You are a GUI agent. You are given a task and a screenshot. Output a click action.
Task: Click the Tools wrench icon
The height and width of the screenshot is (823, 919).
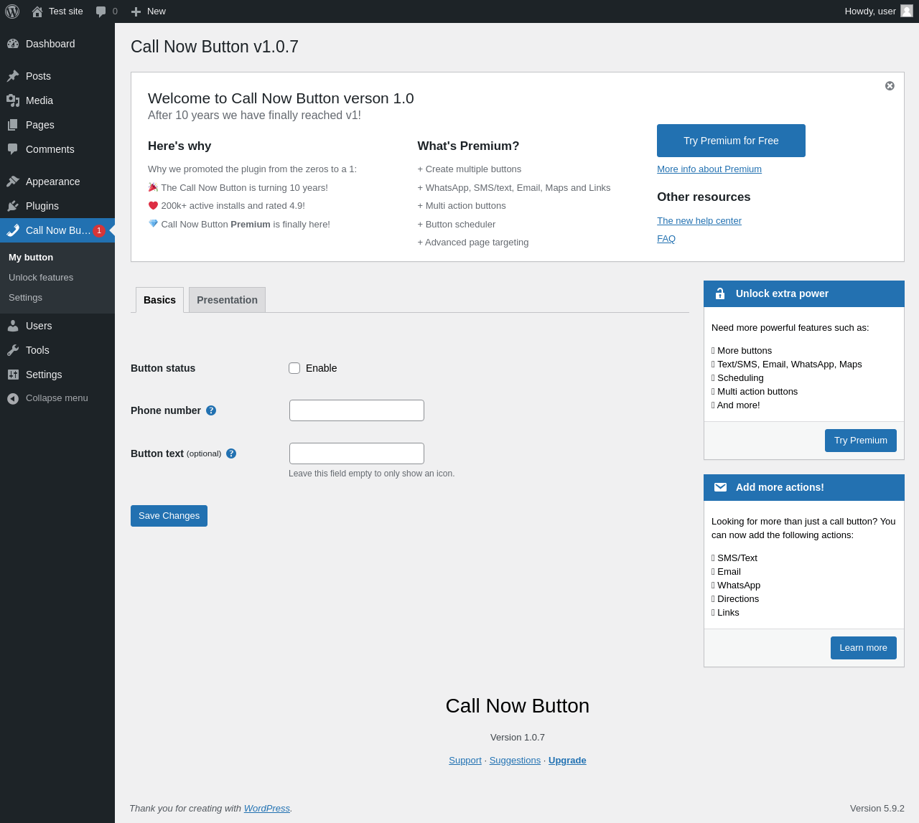[x=13, y=350]
